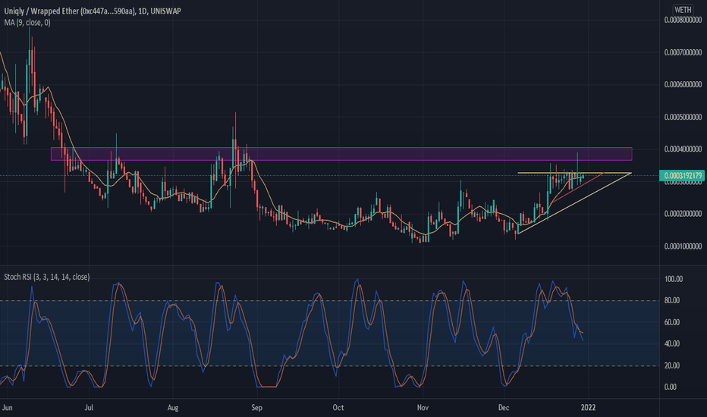Click the 80.00 Stoch RSI scale label
Screen dimensions: 707x417
672,300
